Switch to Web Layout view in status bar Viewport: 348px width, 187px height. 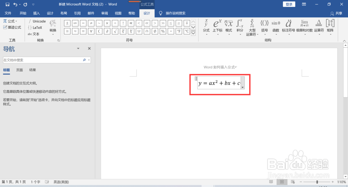tap(293, 182)
